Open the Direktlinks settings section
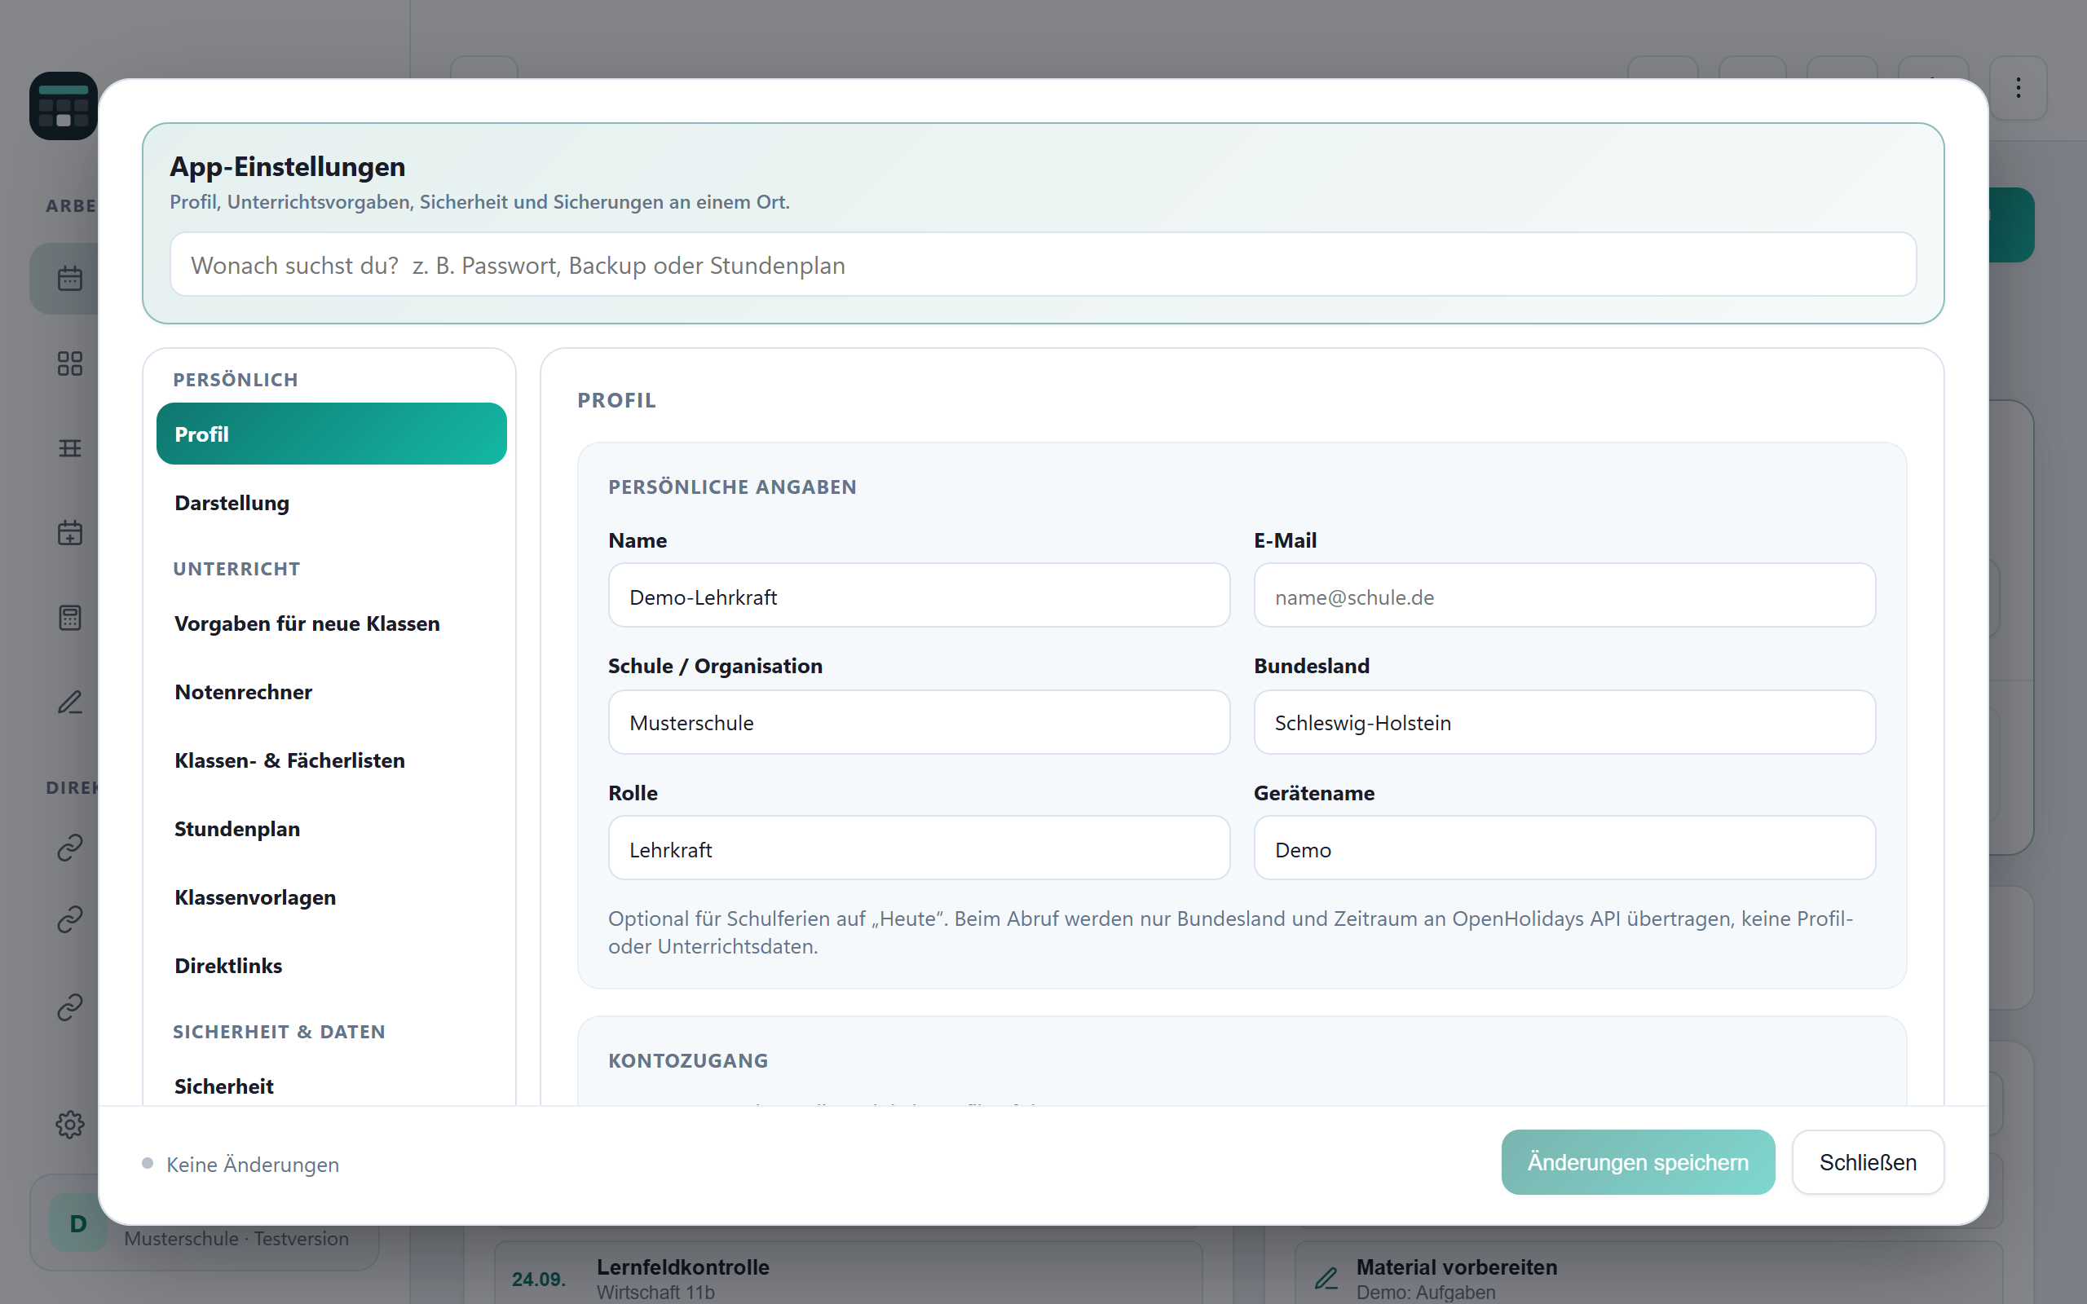The image size is (2087, 1304). tap(331, 966)
